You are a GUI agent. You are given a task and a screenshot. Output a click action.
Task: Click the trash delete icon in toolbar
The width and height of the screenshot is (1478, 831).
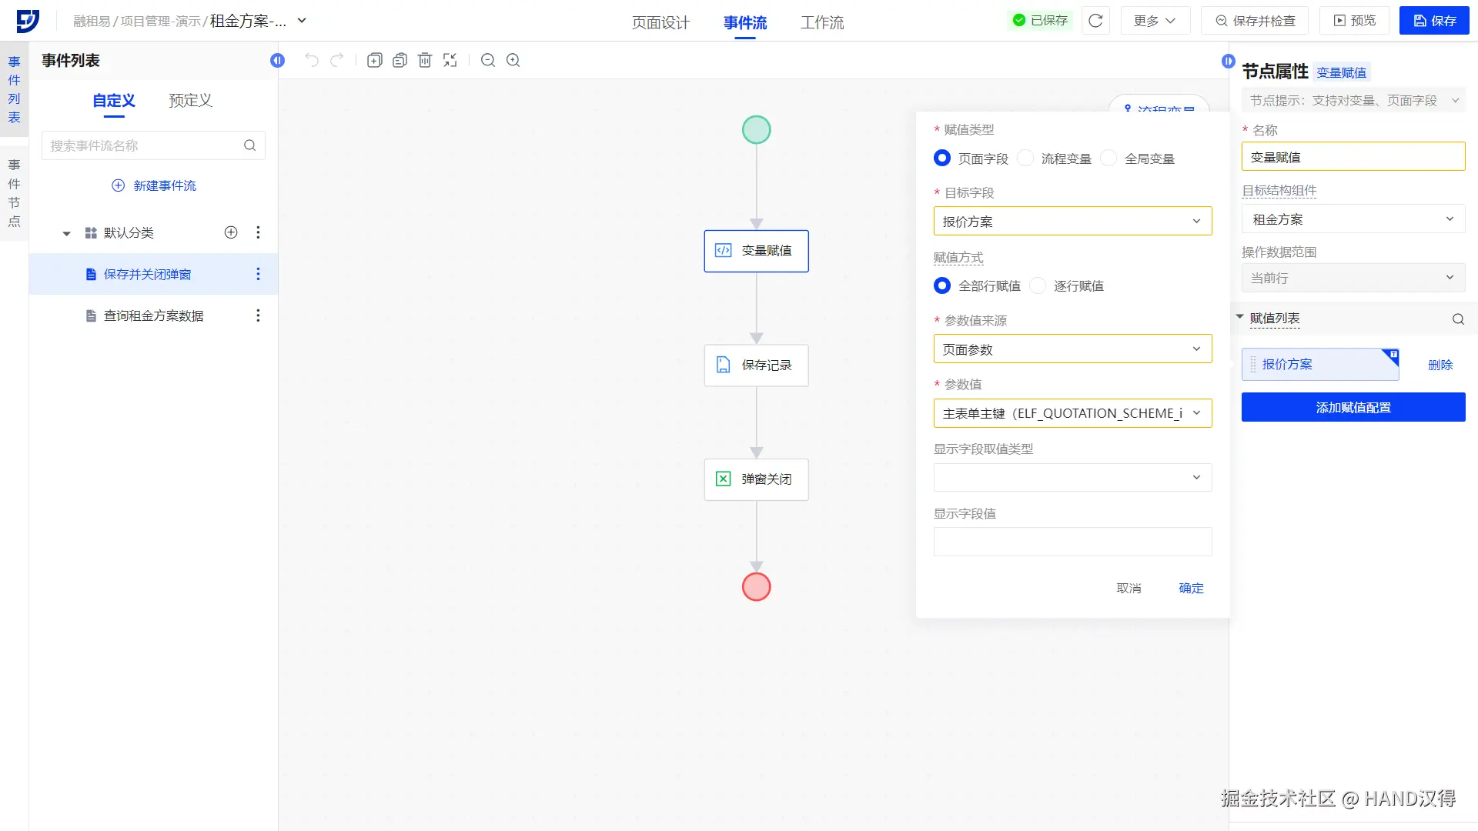pyautogui.click(x=425, y=60)
